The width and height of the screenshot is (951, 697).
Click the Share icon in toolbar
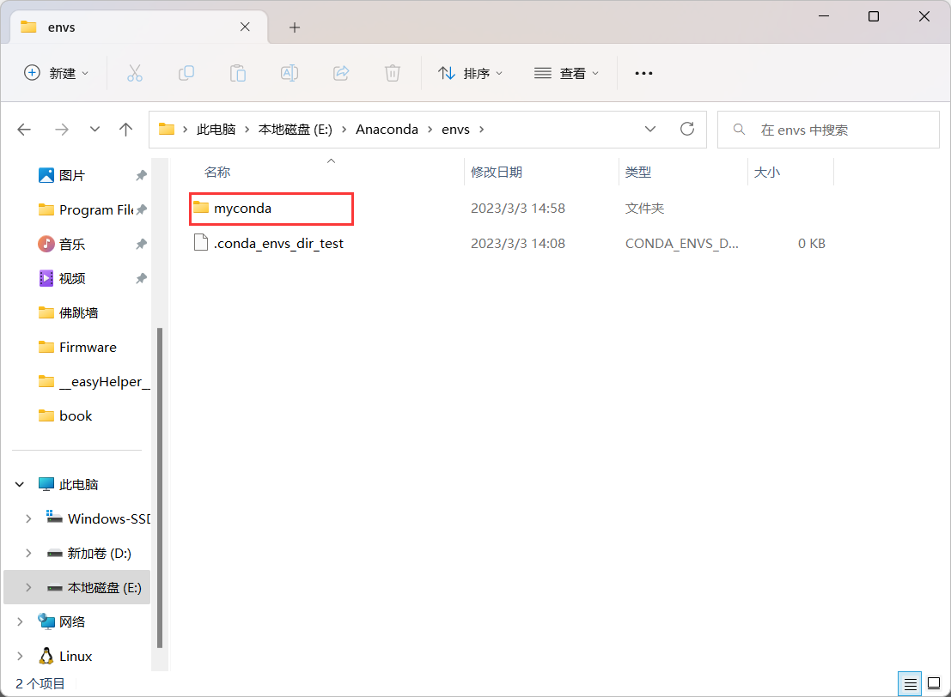(341, 73)
